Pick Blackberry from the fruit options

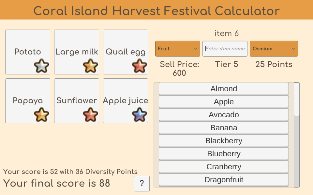224,140
